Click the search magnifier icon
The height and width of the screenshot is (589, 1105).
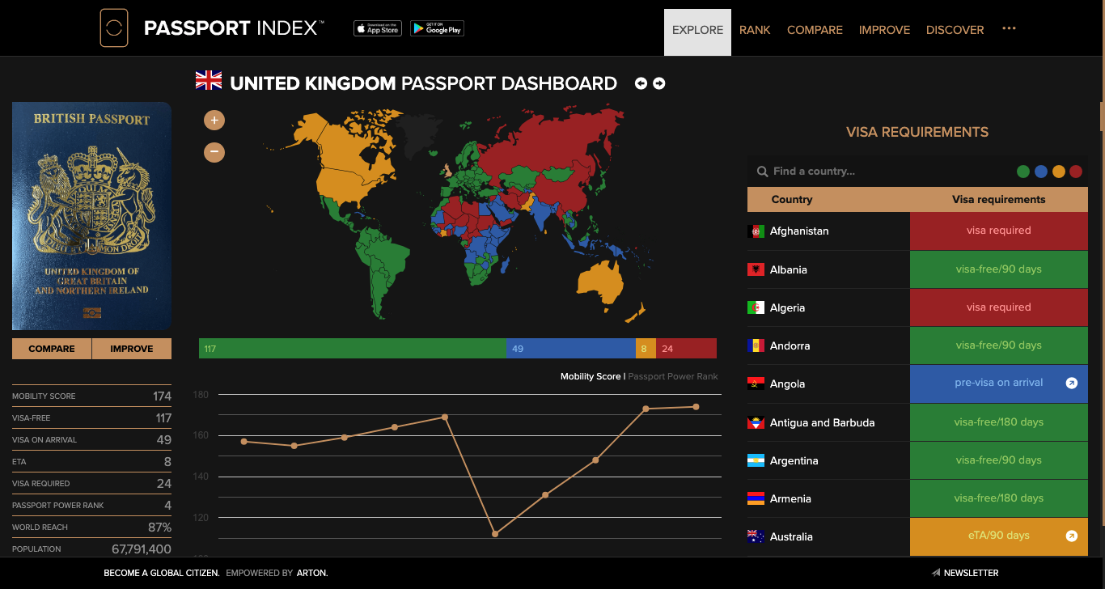pos(762,172)
